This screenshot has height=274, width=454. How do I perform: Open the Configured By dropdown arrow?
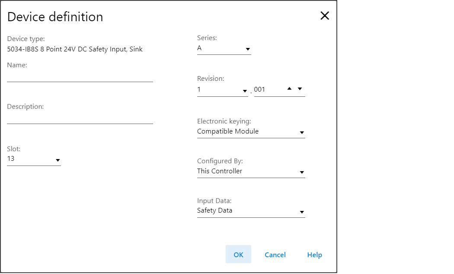pos(302,172)
